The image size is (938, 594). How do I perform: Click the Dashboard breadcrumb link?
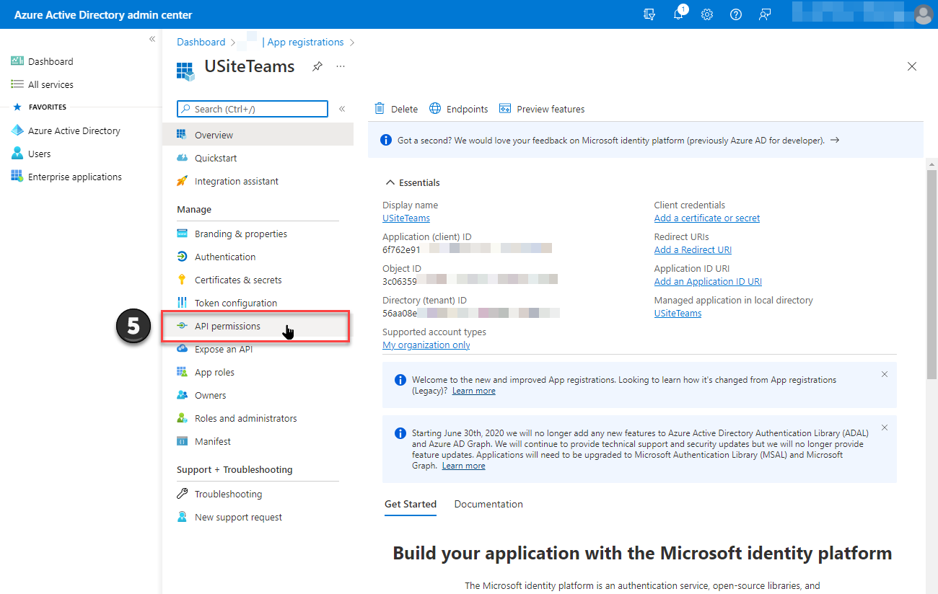click(201, 42)
